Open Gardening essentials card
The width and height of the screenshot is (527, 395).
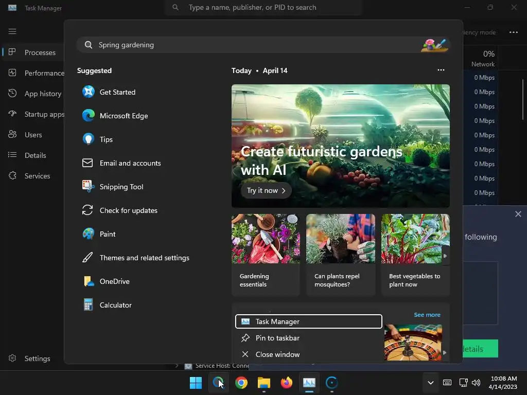tap(266, 255)
